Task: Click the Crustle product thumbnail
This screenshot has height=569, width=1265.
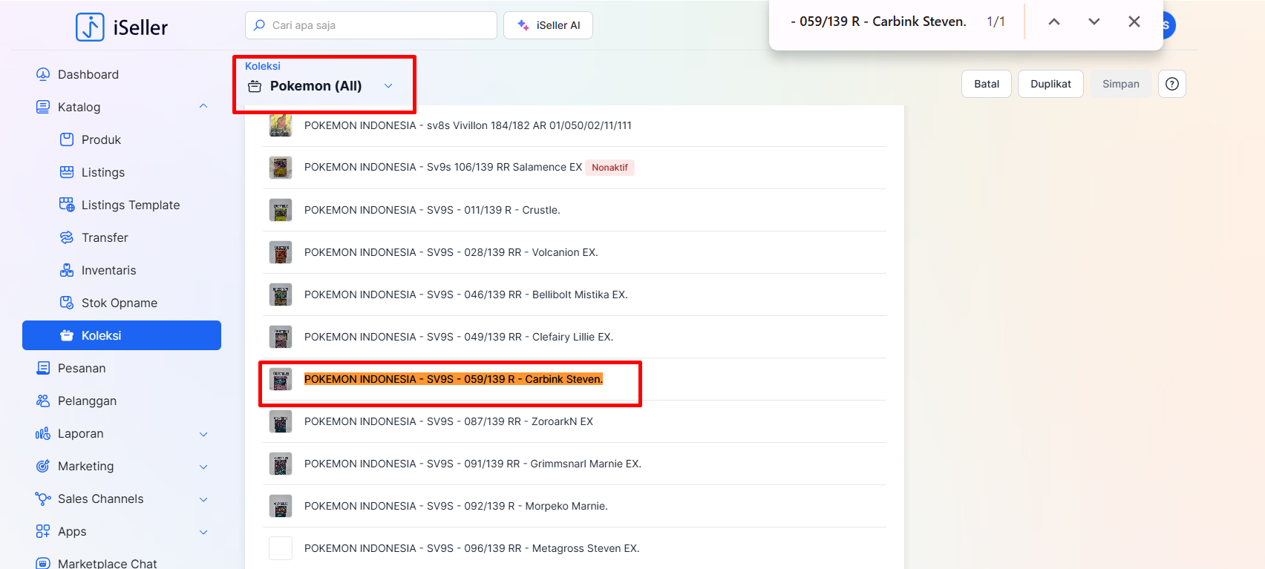Action: (281, 210)
